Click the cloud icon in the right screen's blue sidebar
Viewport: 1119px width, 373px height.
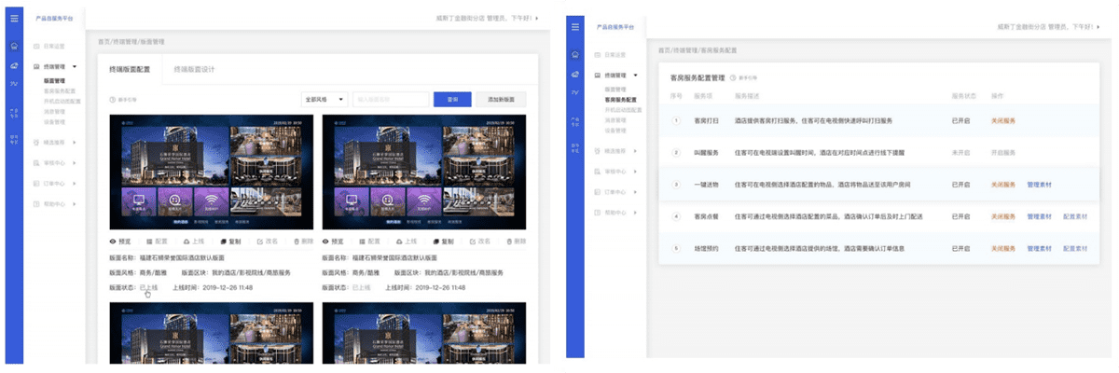(575, 74)
